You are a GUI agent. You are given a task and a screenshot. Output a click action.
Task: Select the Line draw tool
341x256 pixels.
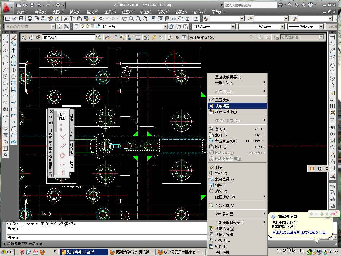click(5, 37)
